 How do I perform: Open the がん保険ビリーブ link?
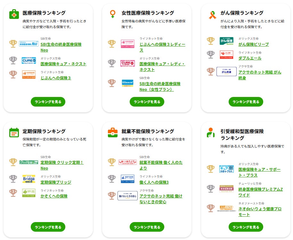pyautogui.click(x=253, y=44)
